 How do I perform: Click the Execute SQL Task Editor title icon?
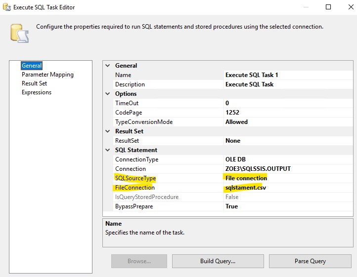pos(7,7)
